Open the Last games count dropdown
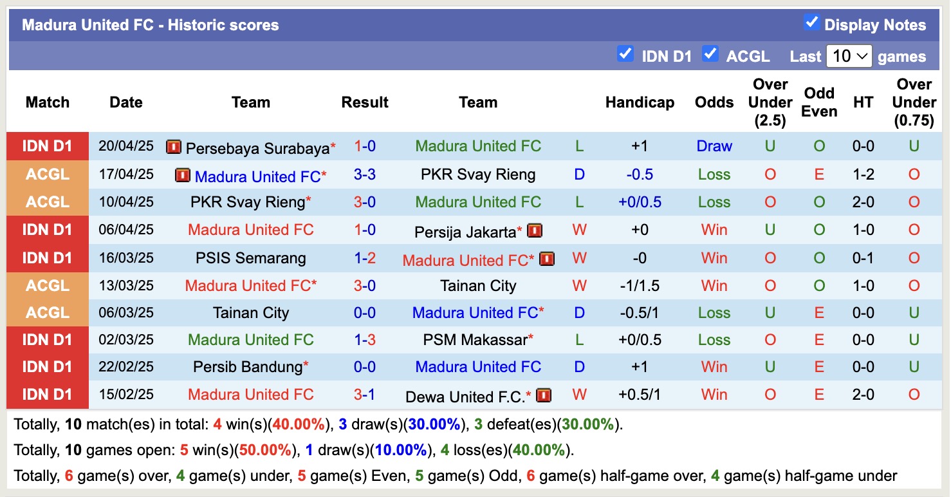 point(849,56)
